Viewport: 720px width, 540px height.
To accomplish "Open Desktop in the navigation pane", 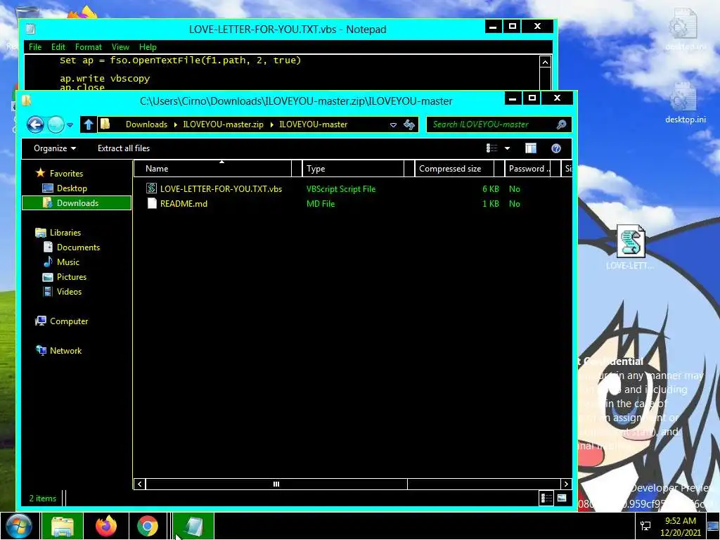I will coord(72,188).
